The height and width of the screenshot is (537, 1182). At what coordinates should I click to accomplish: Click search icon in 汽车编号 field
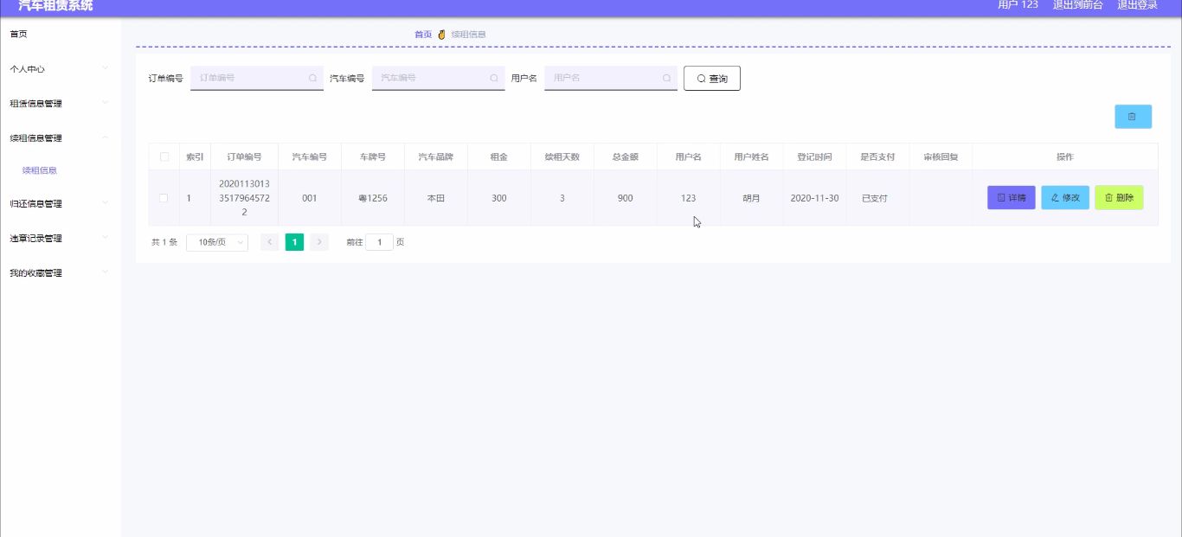[494, 78]
